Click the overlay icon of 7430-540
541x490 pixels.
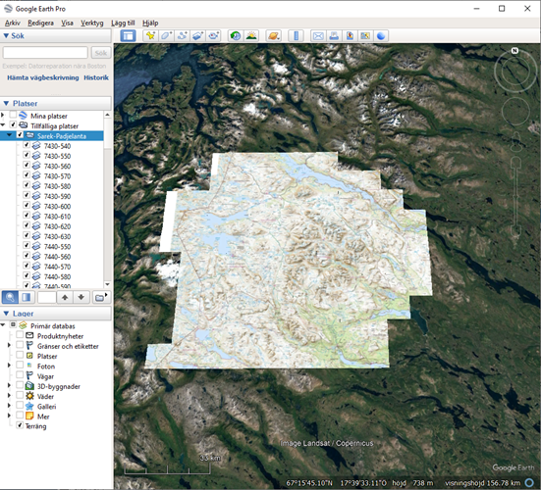click(36, 146)
